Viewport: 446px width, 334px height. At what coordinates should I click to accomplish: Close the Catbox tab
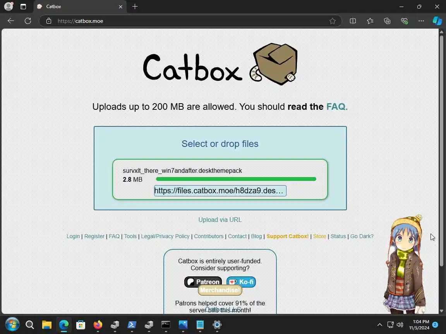[x=121, y=7]
